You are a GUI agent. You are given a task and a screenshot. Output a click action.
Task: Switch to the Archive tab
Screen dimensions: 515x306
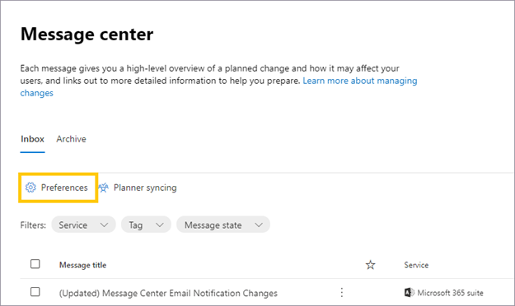(x=71, y=139)
